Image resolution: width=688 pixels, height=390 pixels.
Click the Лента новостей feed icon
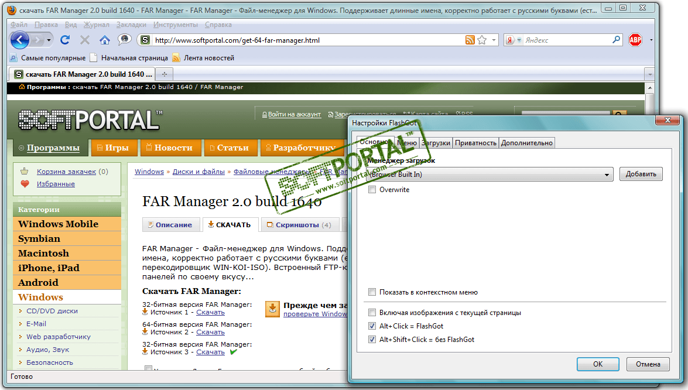coord(176,58)
